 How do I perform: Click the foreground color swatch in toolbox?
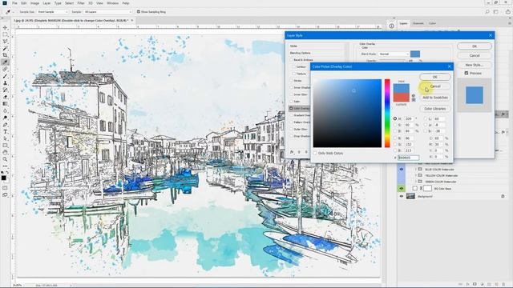[x=3, y=178]
